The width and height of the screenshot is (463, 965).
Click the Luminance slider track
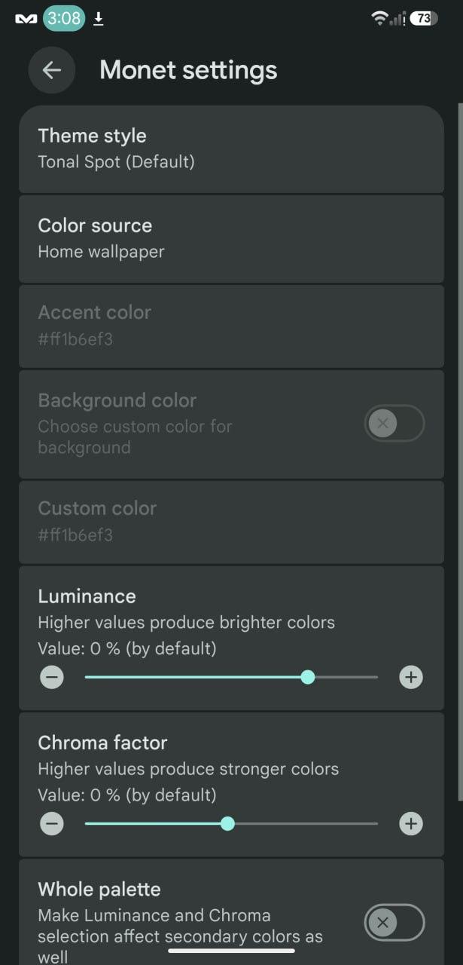coord(231,677)
